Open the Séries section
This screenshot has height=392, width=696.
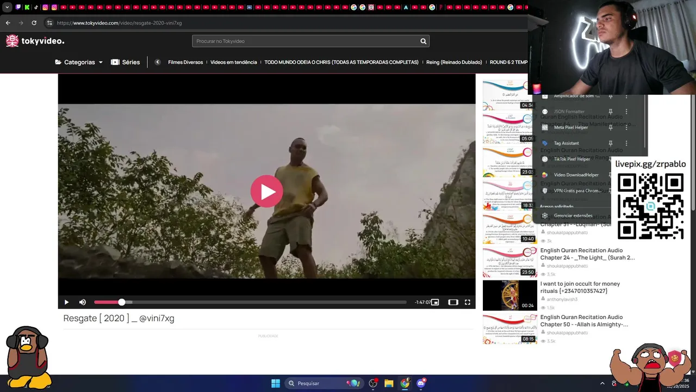tap(126, 62)
